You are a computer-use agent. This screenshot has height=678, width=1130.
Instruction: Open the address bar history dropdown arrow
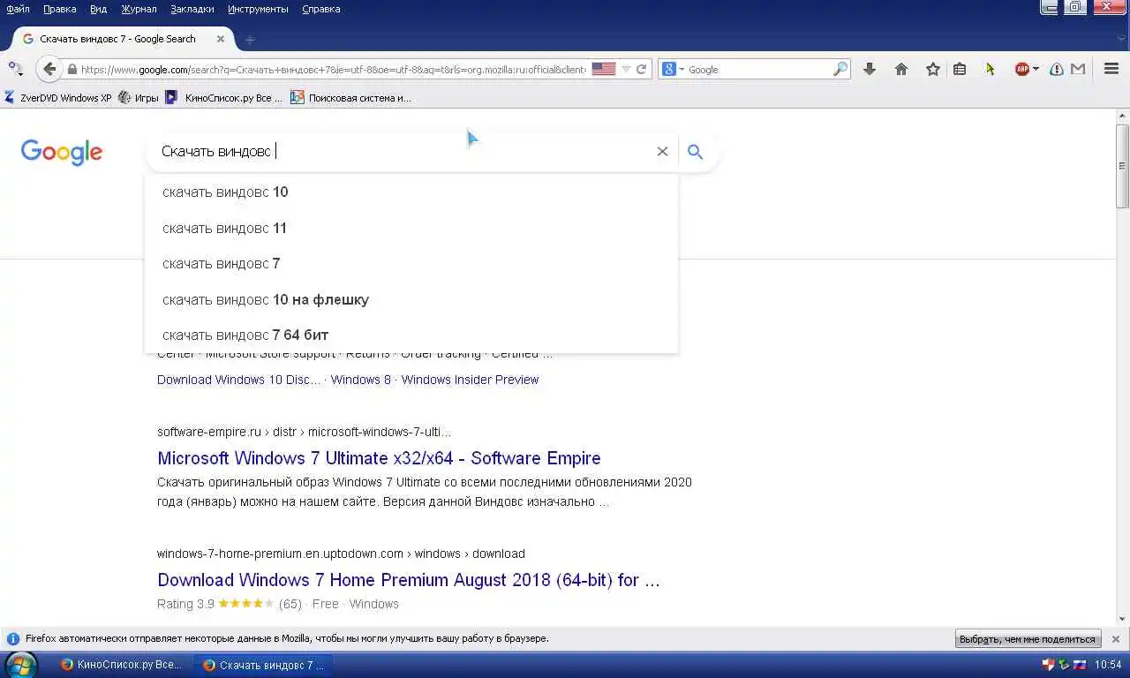(626, 69)
